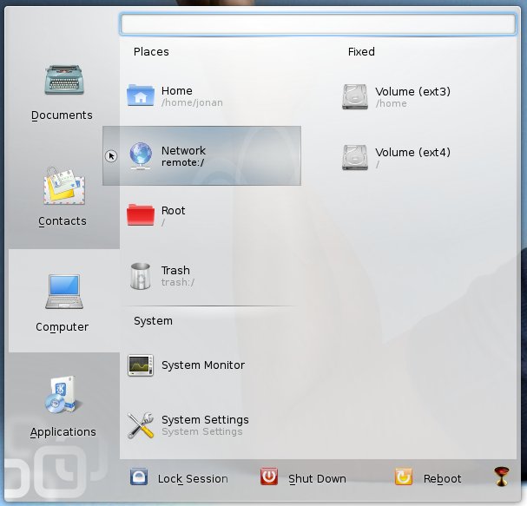
Task: Switch to the Contacts tab label
Action: (63, 221)
